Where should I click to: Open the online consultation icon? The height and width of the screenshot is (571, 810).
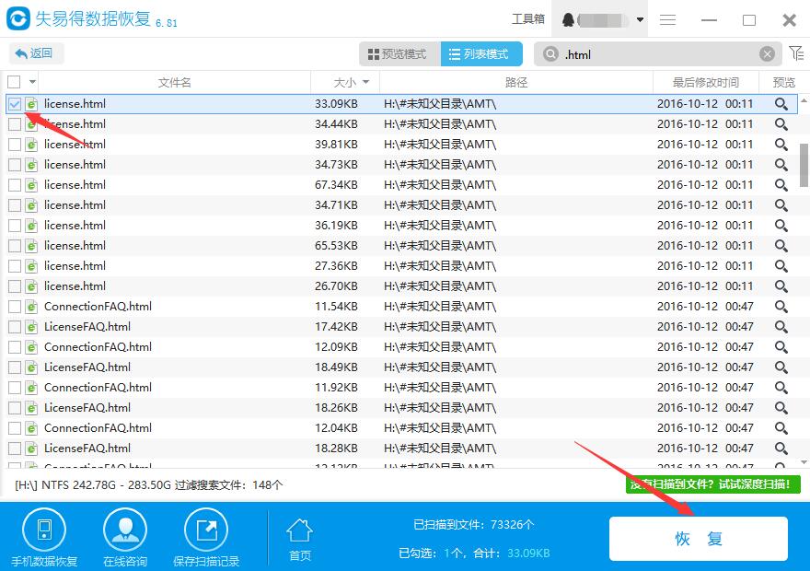(x=125, y=530)
